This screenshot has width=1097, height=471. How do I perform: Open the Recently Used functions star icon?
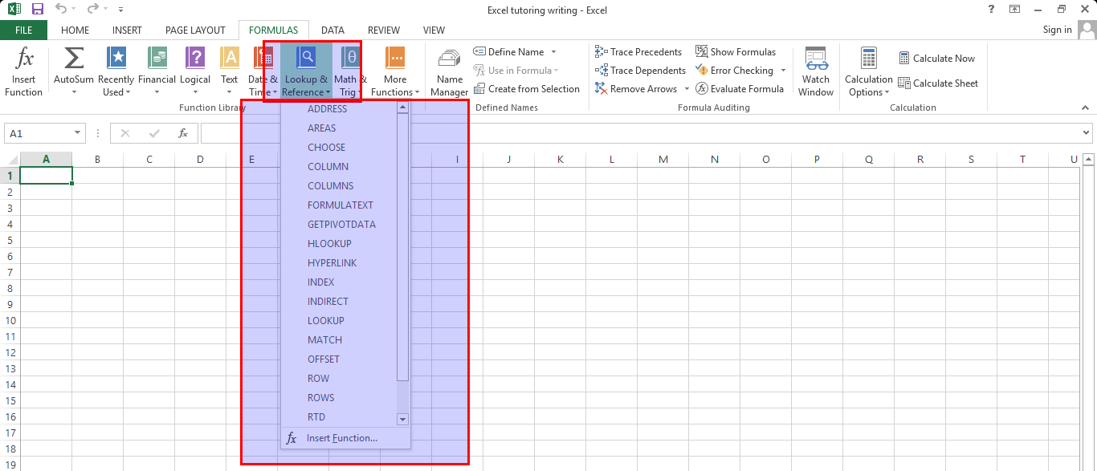point(116,59)
